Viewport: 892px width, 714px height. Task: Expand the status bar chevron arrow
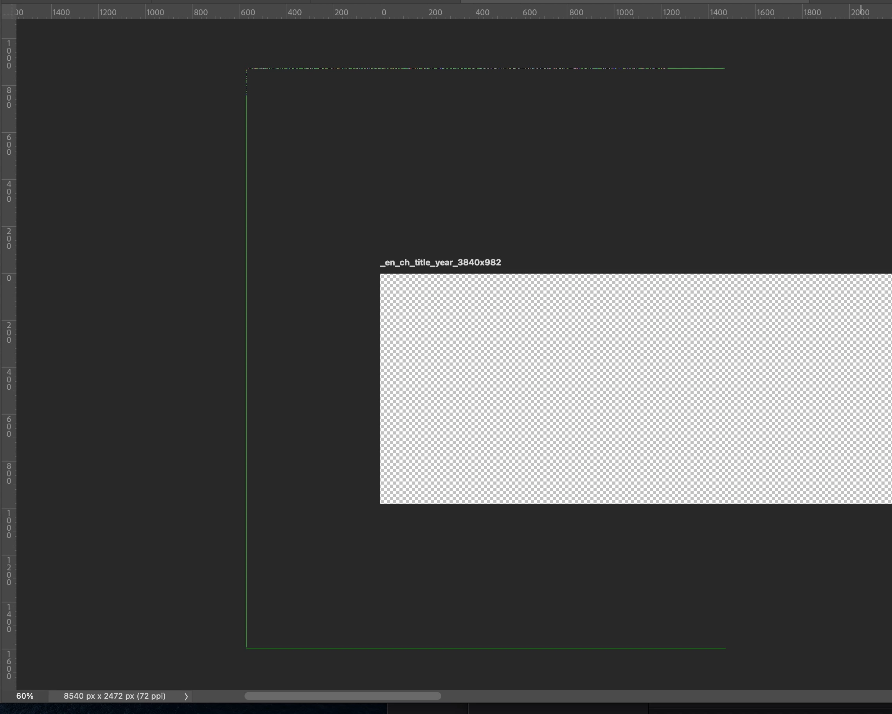tap(186, 696)
